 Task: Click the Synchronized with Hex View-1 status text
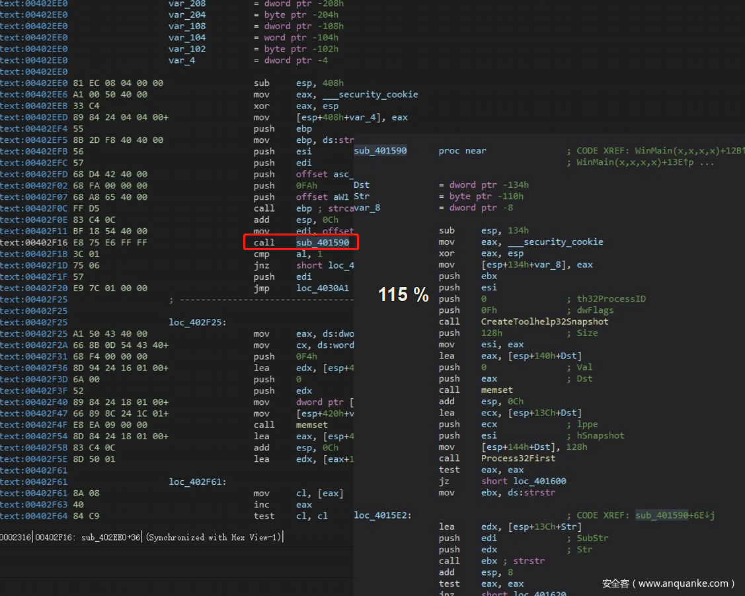[214, 537]
